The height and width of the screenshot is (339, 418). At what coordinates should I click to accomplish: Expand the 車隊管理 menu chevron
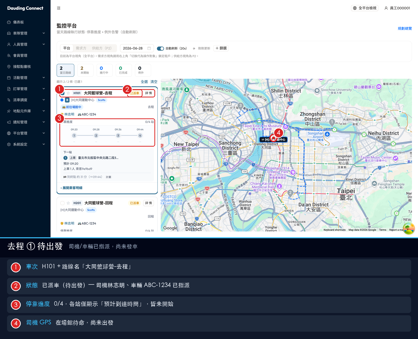click(x=44, y=33)
